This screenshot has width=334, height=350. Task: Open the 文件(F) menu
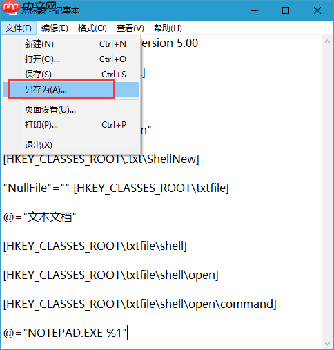point(19,28)
